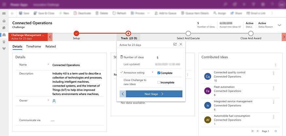The image size is (286, 136).
Task: Pop out the Track stage flyout
Action: pos(175,44)
